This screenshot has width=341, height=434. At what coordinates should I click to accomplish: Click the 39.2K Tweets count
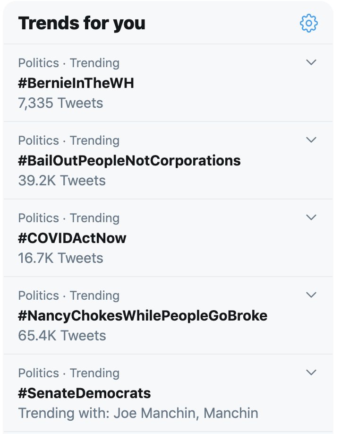[62, 181]
